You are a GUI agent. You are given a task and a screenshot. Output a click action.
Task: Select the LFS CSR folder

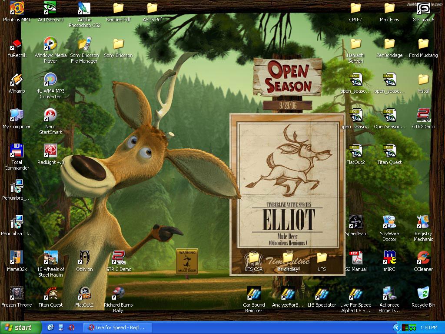pos(254,258)
